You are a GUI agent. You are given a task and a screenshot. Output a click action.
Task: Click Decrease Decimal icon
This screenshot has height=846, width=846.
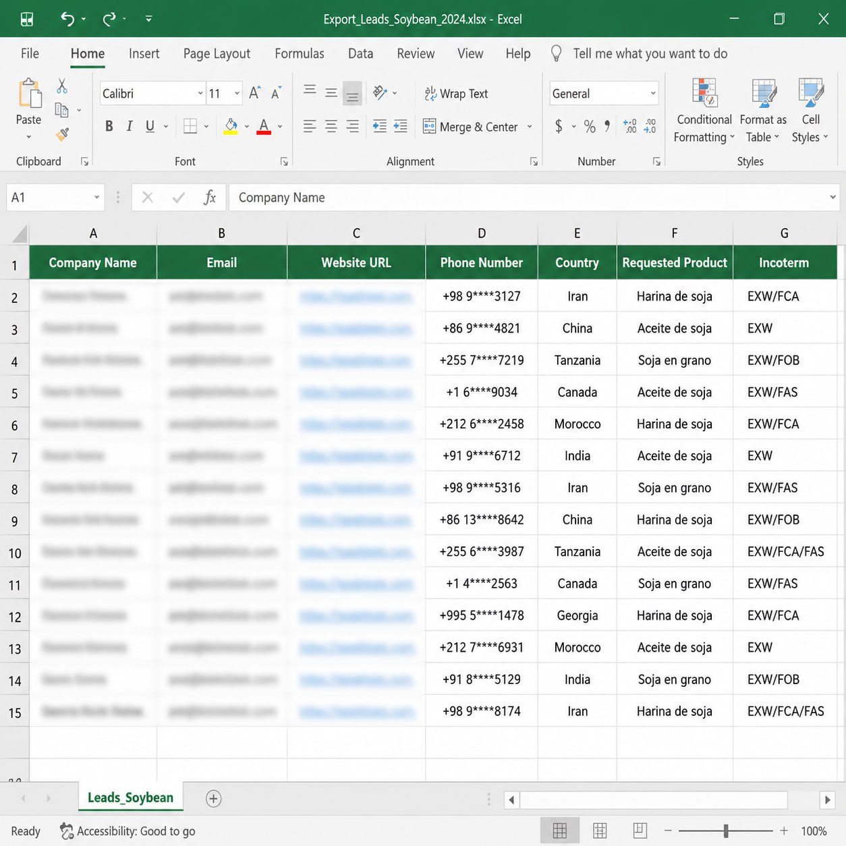[x=650, y=126]
